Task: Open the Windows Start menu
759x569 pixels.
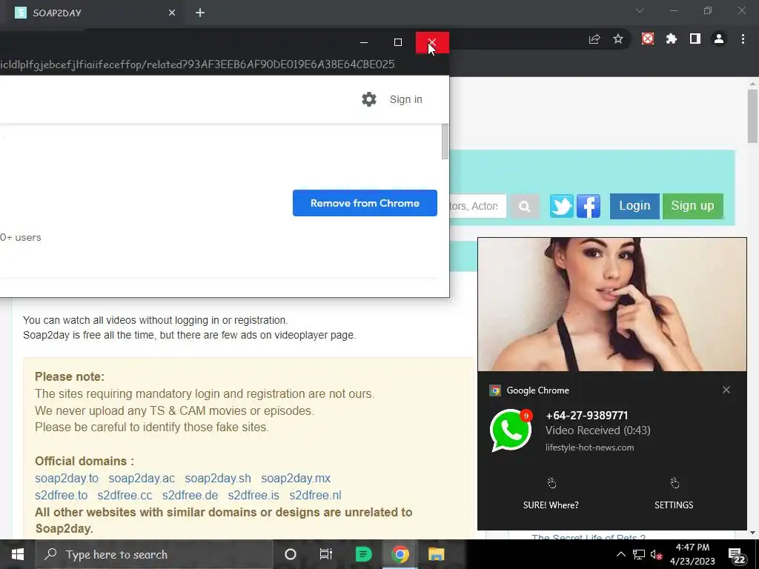Action: [x=18, y=554]
